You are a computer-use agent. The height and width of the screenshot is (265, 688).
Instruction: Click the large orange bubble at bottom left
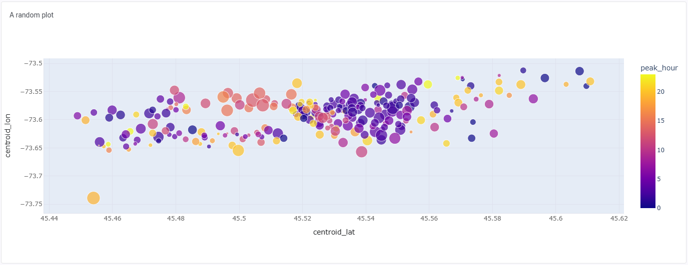[x=94, y=198]
